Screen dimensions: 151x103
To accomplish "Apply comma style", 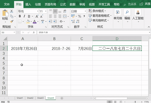I will (x=84, y=16).
